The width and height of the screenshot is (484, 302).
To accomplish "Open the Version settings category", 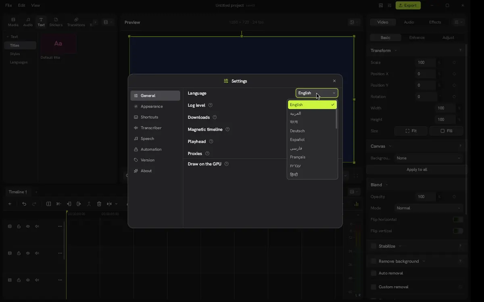I will pyautogui.click(x=155, y=160).
